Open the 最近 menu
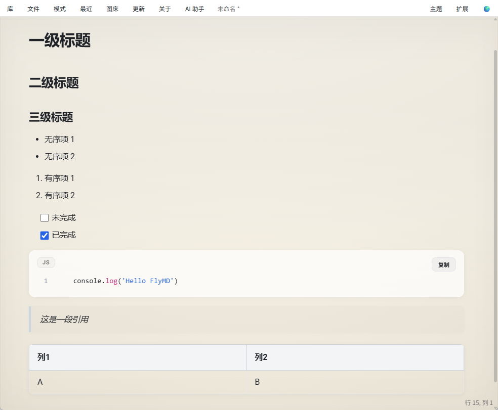This screenshot has height=410, width=498. point(86,9)
